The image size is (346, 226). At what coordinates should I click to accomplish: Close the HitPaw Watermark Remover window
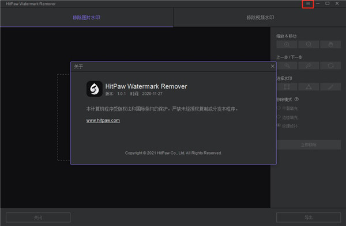(337, 3)
